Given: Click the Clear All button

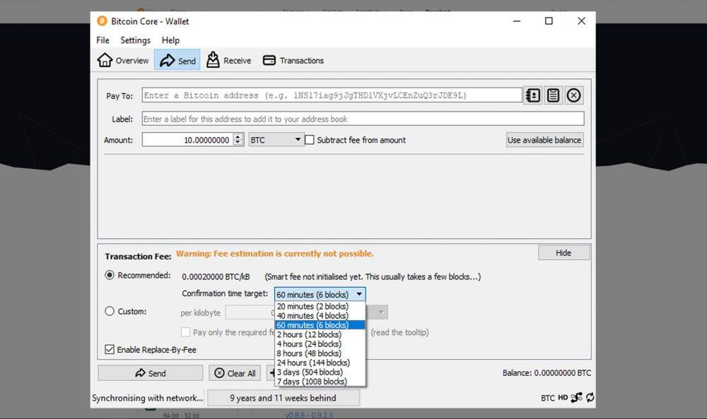Looking at the screenshot, I should point(235,373).
